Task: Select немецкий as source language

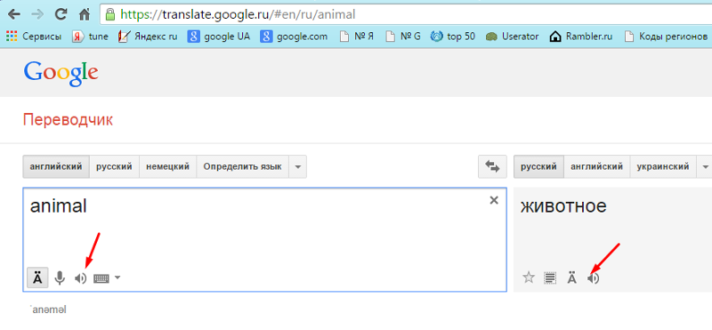Action: pyautogui.click(x=168, y=166)
